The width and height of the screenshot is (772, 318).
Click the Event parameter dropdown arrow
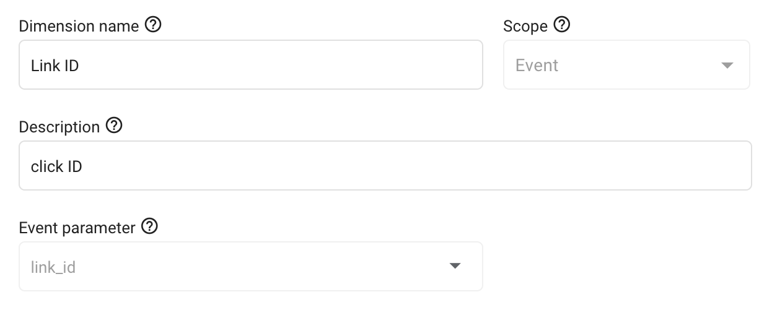point(455,266)
